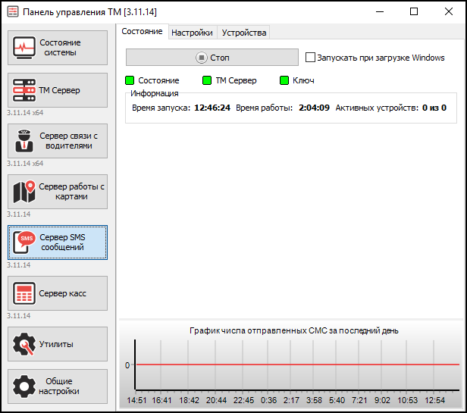Open the Общие настройки gear icon
This screenshot has width=467, height=413.
point(24,386)
